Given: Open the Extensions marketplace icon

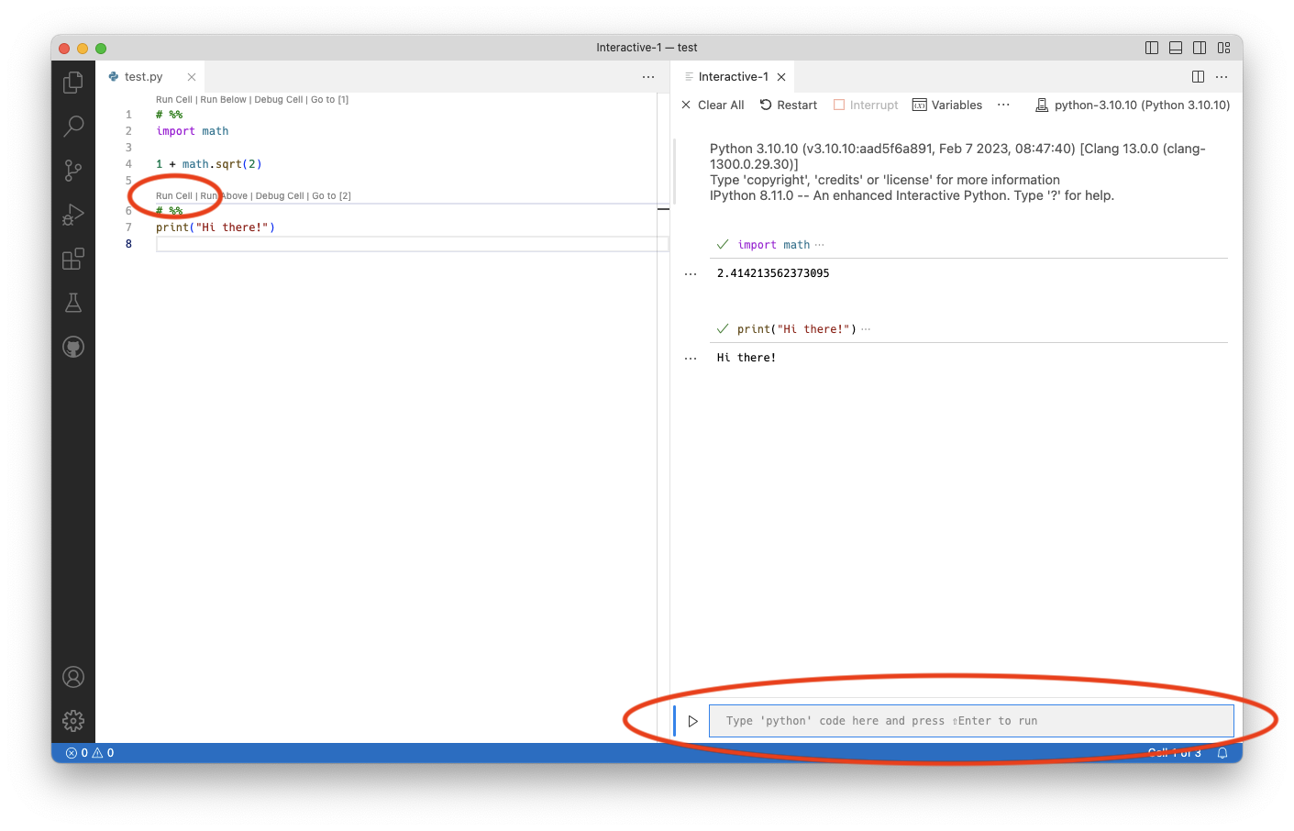Looking at the screenshot, I should [x=73, y=259].
